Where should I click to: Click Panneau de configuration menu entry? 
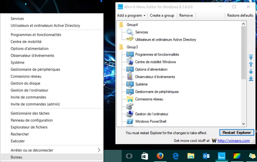(31, 120)
